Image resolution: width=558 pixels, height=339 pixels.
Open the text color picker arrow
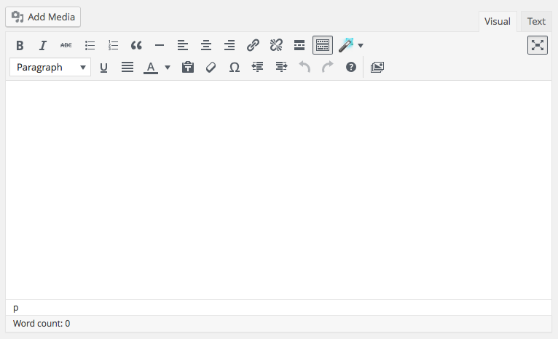pyautogui.click(x=168, y=67)
